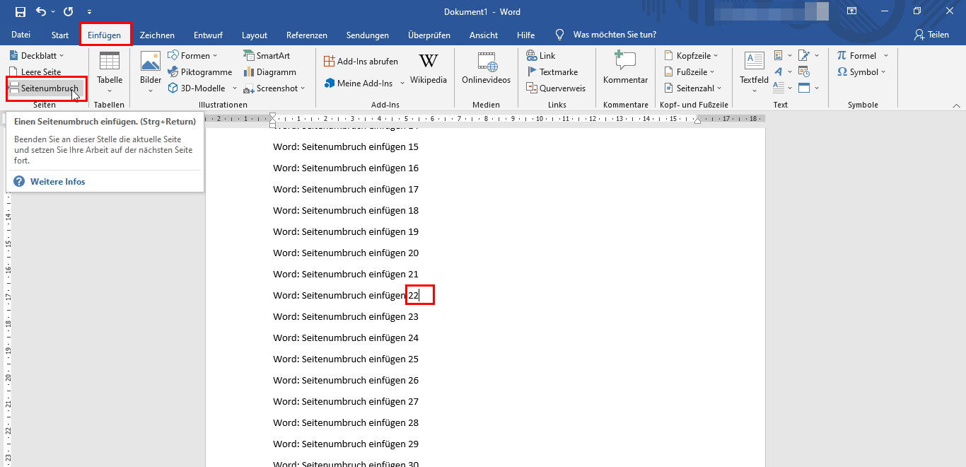Switch to the Layout tab

(255, 35)
